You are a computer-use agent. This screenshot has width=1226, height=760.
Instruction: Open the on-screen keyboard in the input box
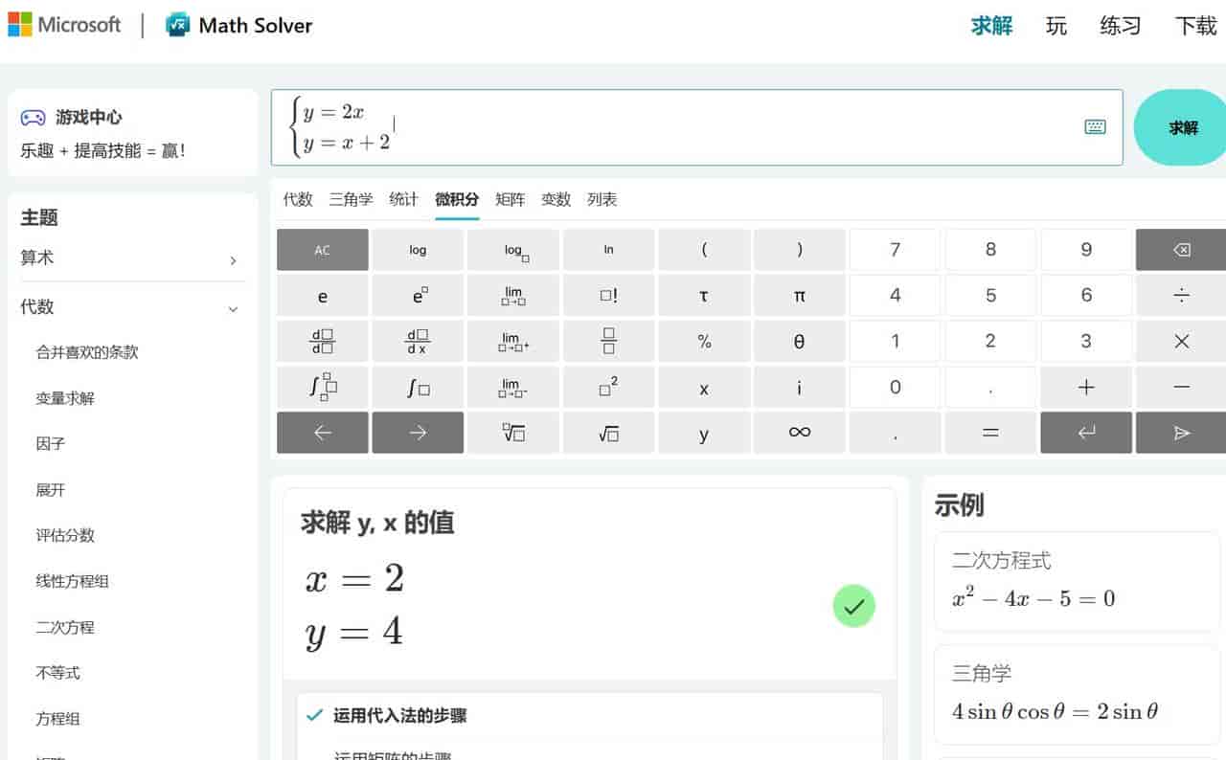1095,125
